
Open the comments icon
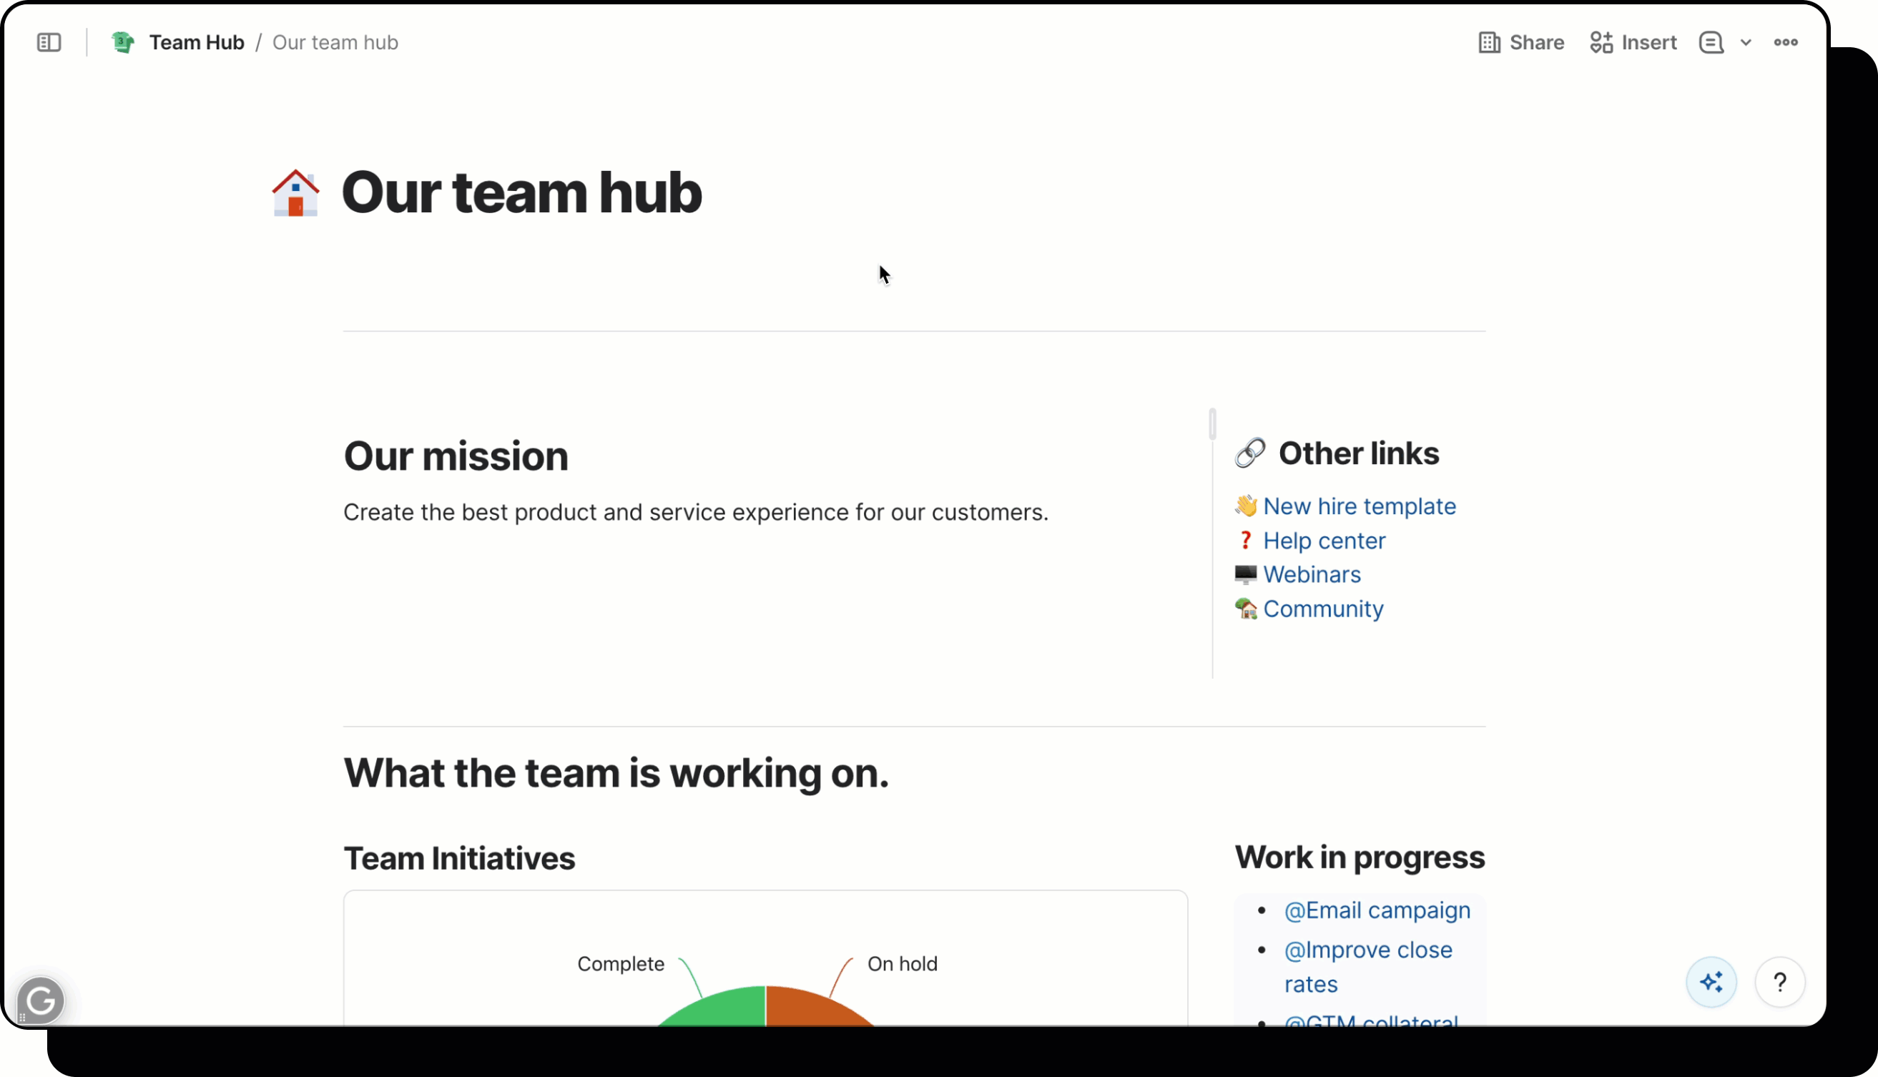pos(1711,42)
